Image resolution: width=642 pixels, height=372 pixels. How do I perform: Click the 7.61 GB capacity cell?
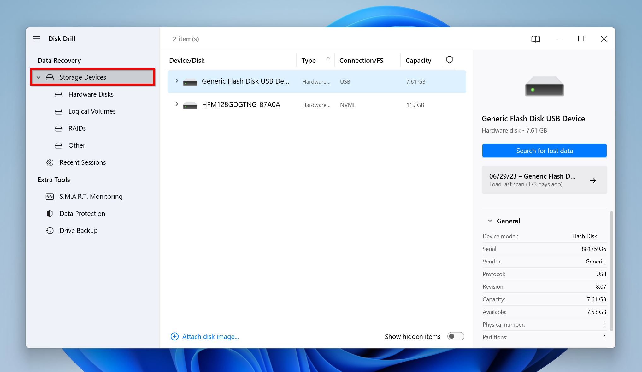point(416,82)
